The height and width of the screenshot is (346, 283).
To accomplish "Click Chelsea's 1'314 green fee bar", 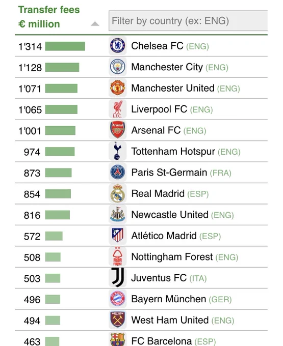I will tap(65, 46).
